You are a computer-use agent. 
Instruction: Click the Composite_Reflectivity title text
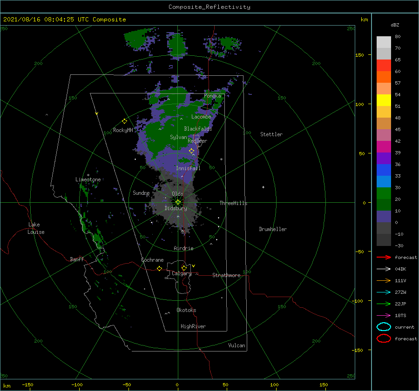[209, 7]
